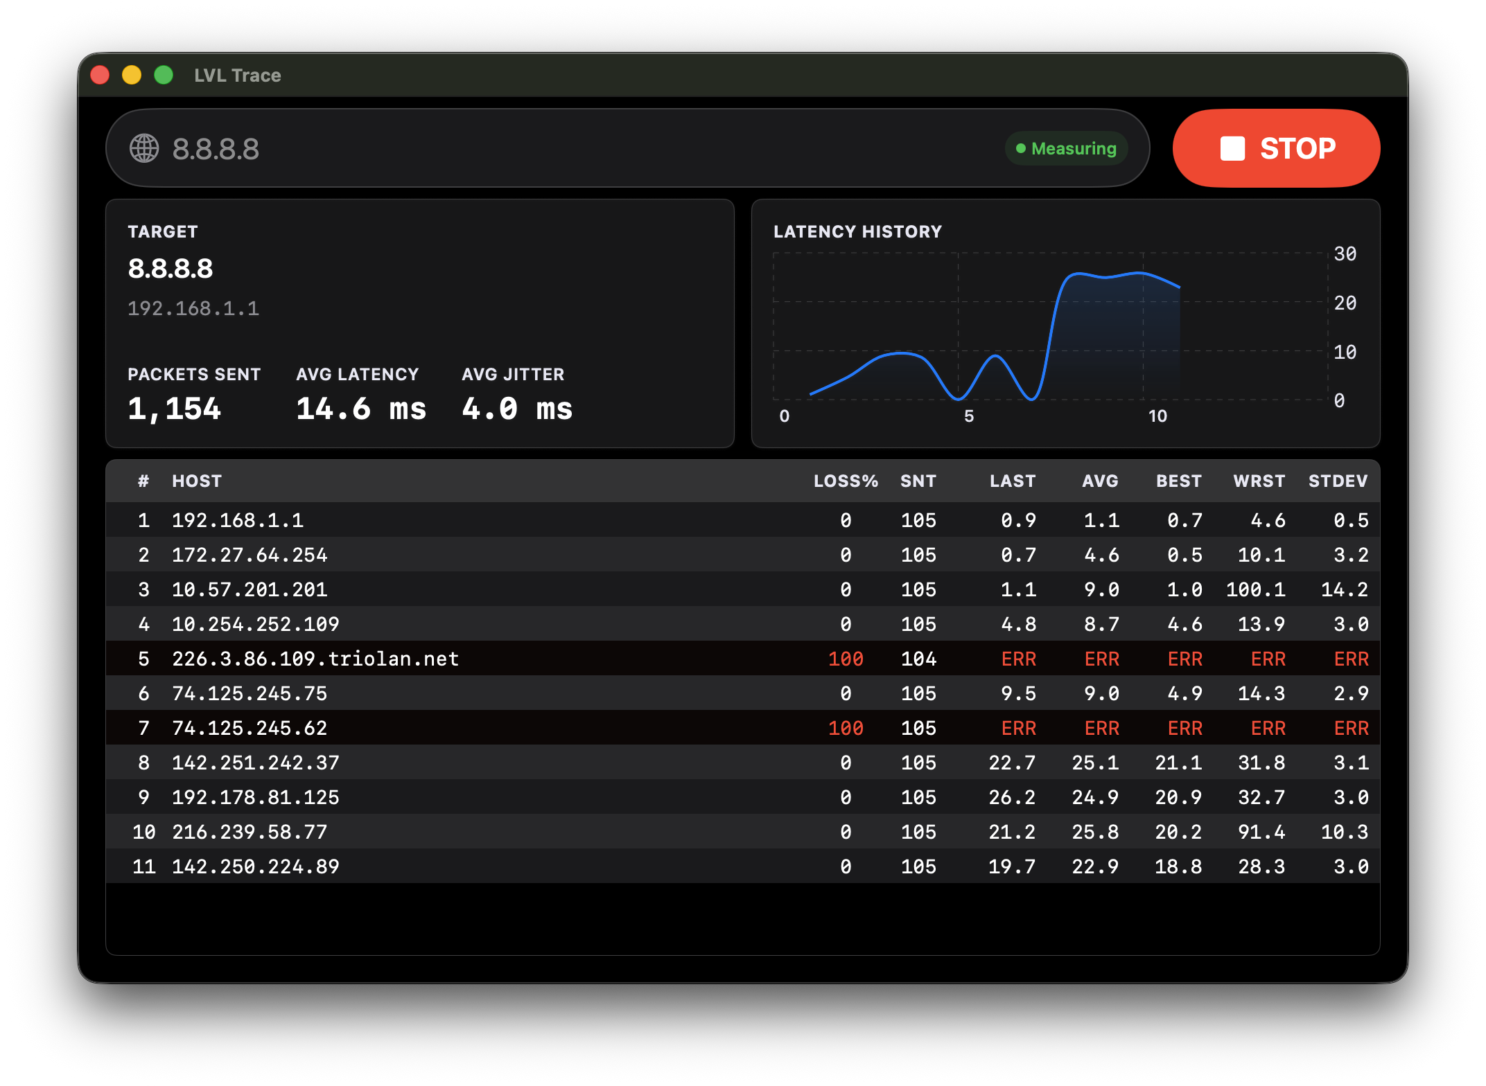The image size is (1486, 1086).
Task: Click the STDEV value 10.3
Action: [x=1345, y=832]
